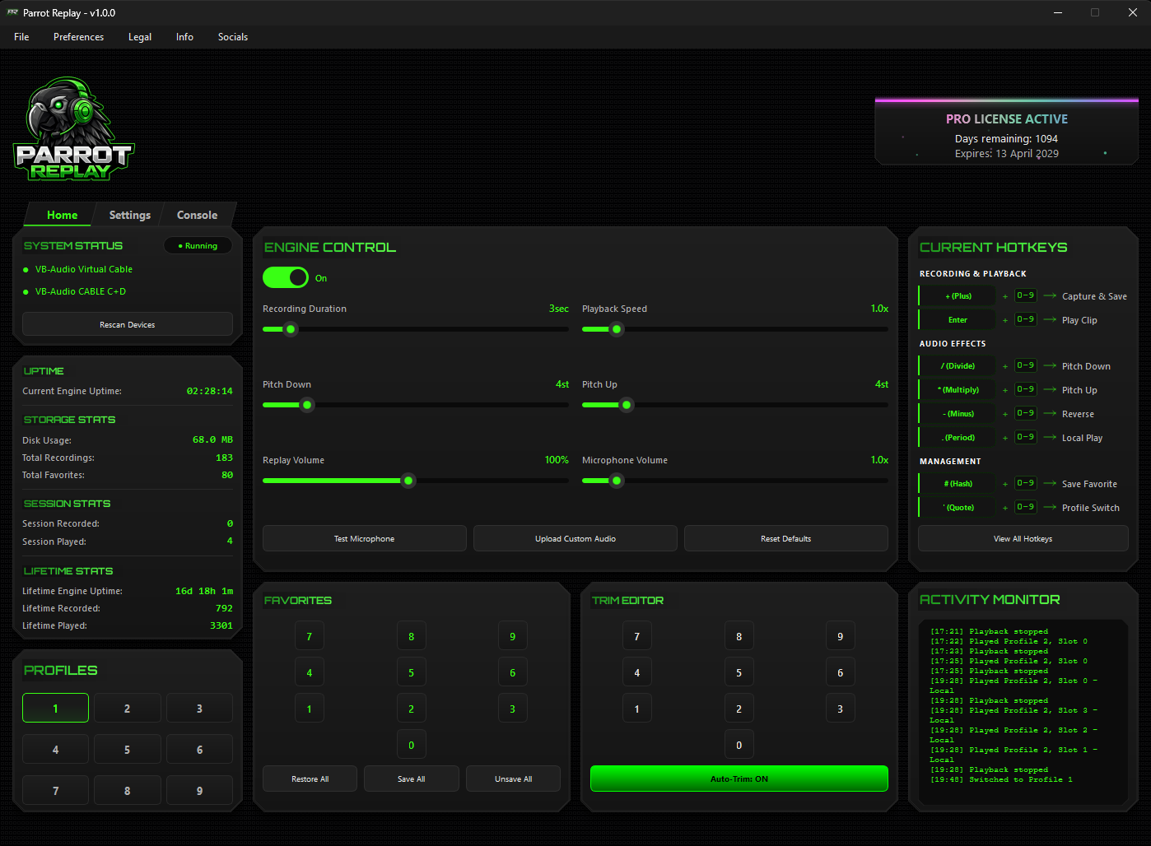The image size is (1151, 846).
Task: Click the Replay Volume slider handle
Action: click(408, 480)
